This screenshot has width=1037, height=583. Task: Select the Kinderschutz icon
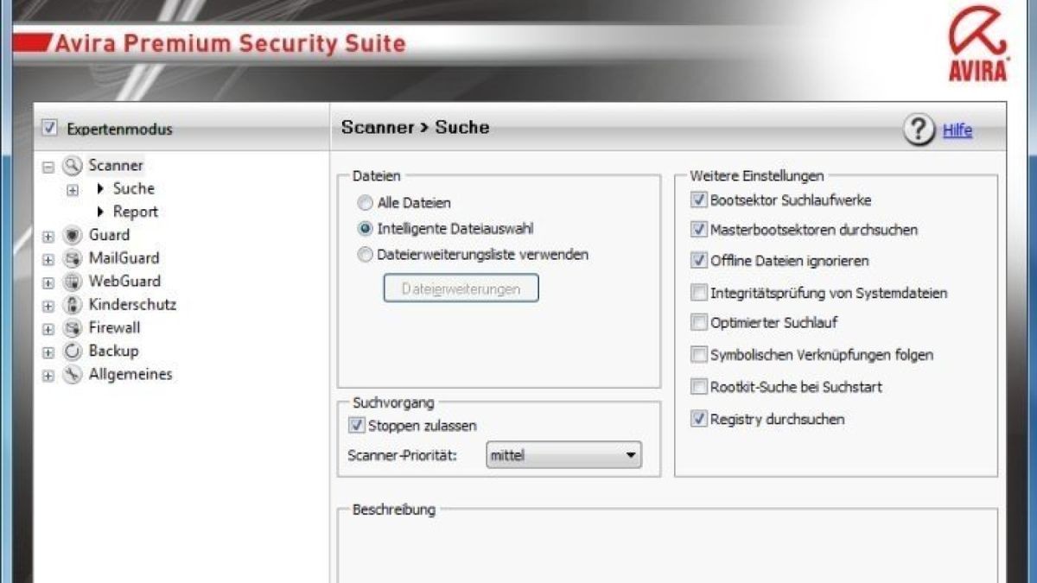click(73, 305)
